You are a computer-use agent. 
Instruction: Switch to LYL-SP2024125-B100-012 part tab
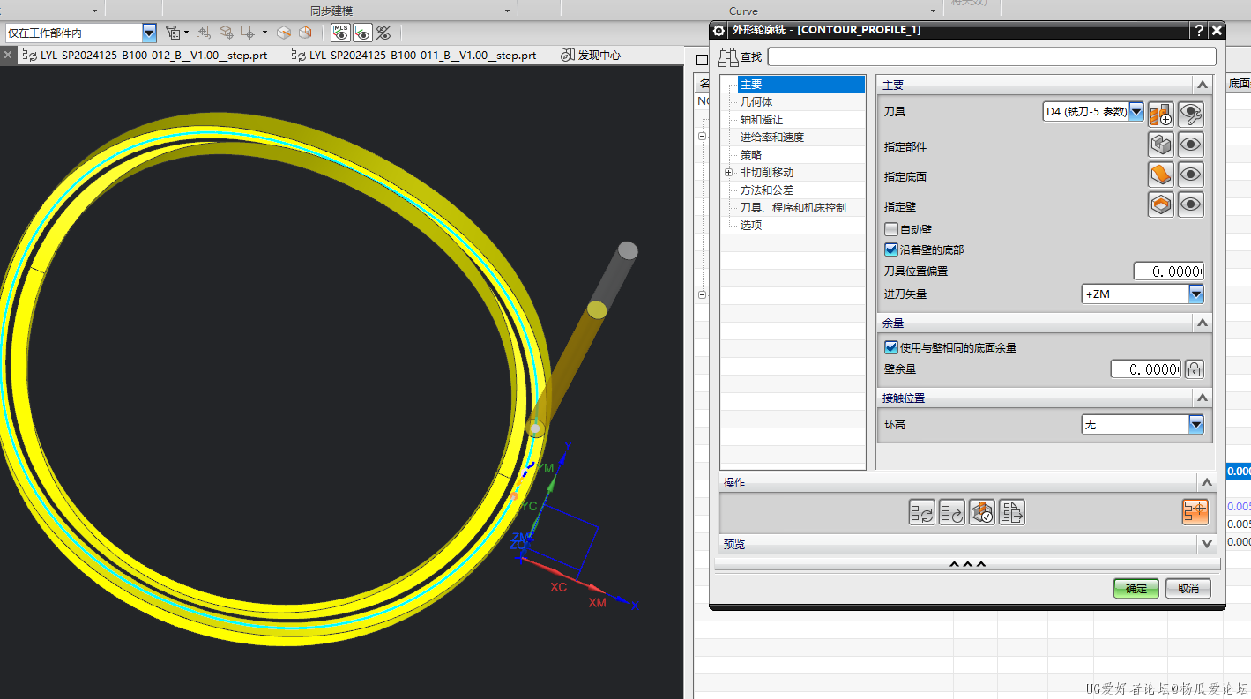pos(144,55)
